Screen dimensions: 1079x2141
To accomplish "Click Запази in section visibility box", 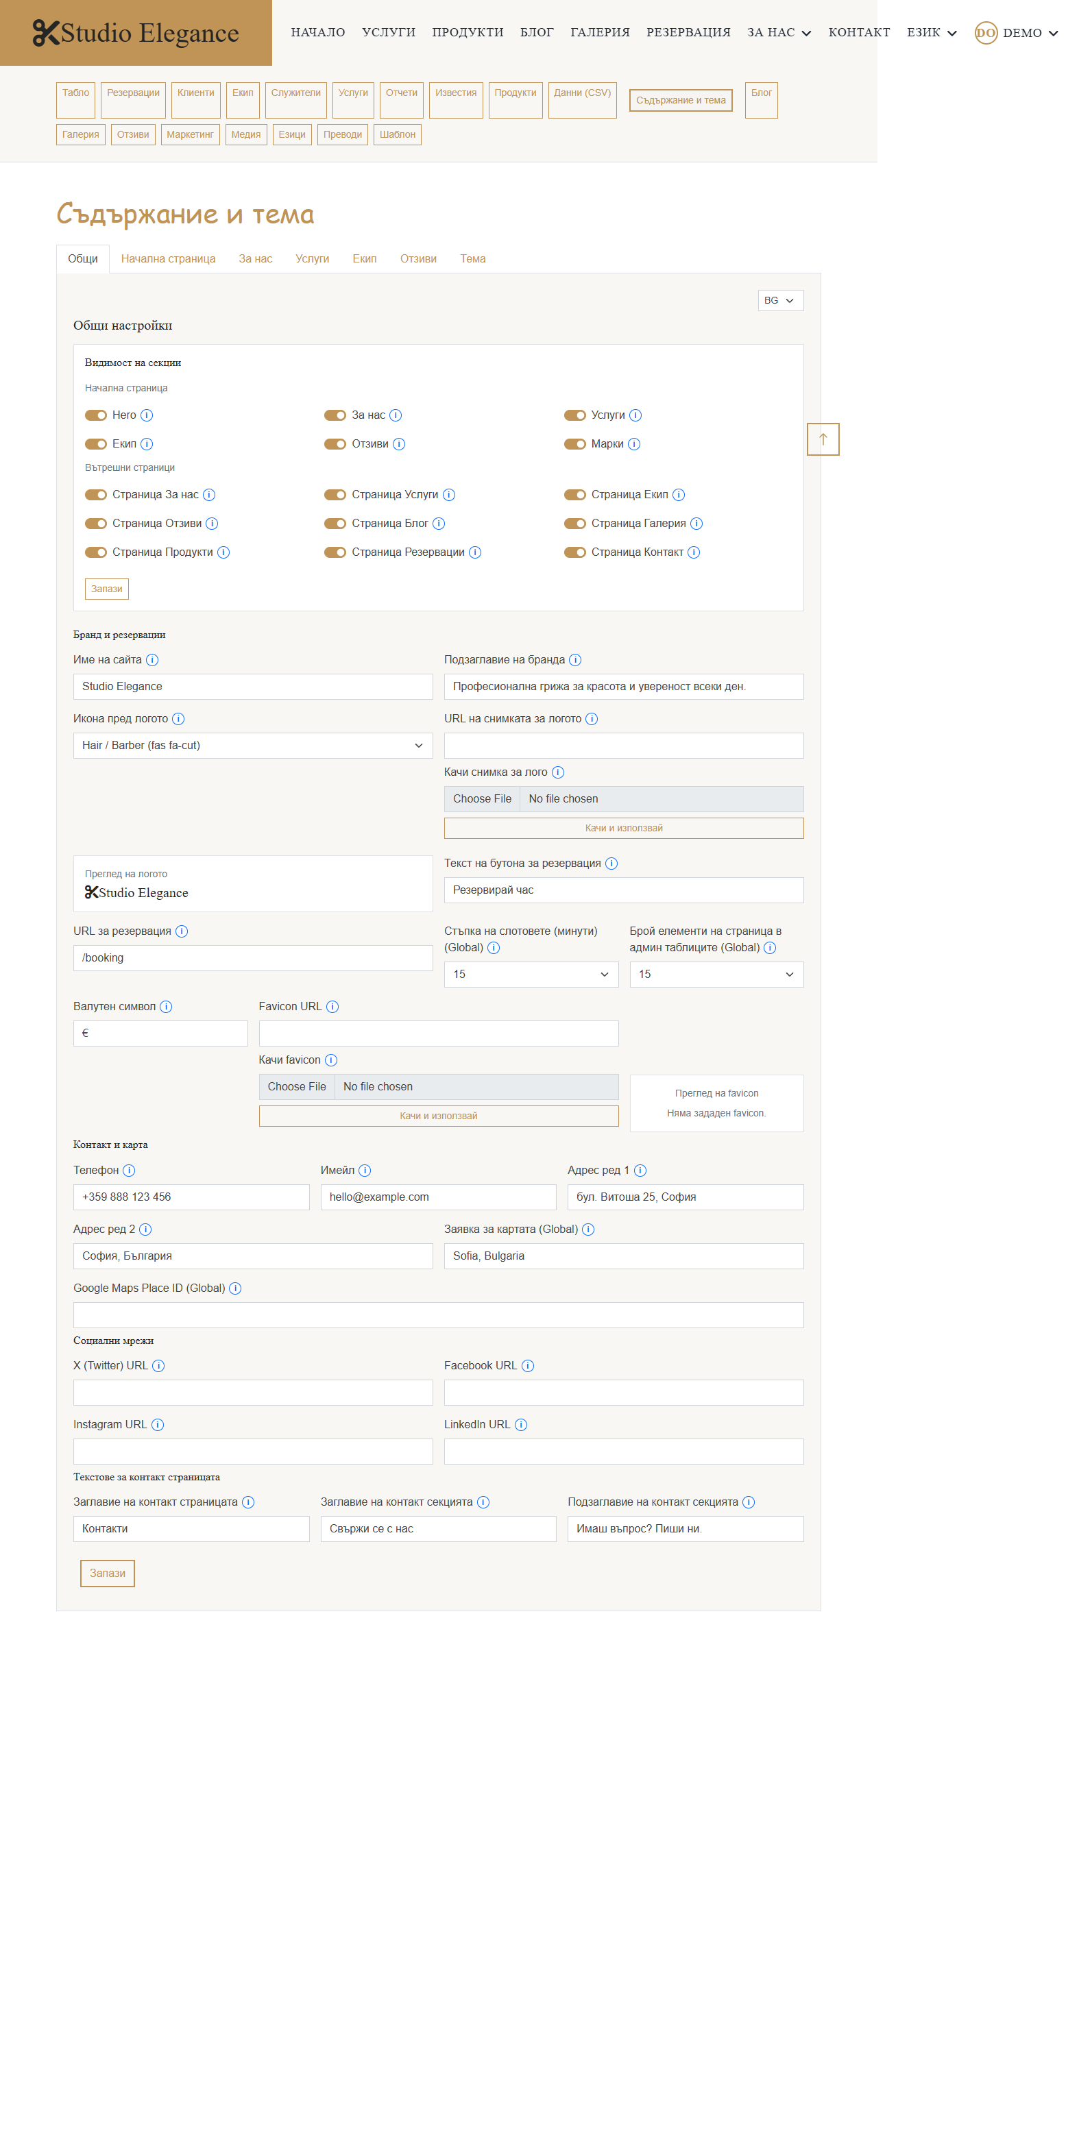I will tap(106, 589).
